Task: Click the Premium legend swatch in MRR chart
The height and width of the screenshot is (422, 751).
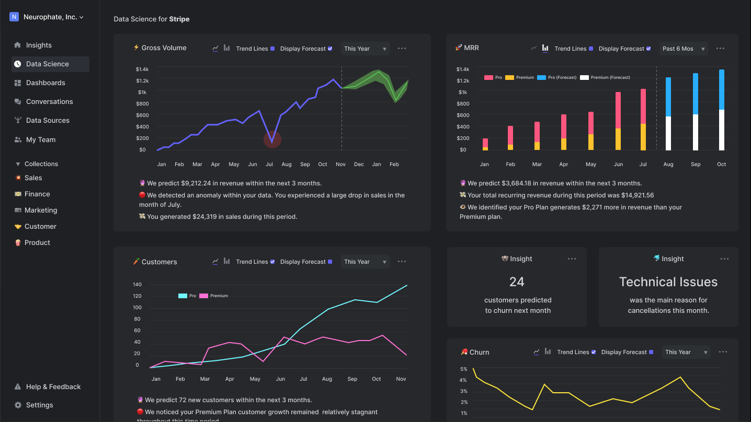Action: 509,77
